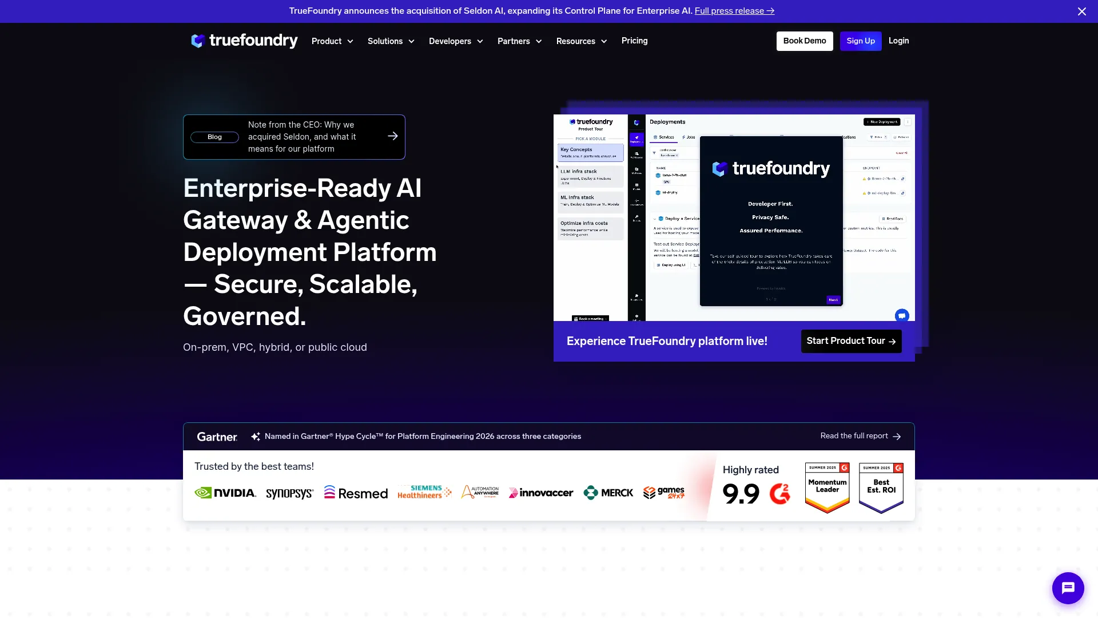
Task: Open the Full press release link
Action: 734,11
